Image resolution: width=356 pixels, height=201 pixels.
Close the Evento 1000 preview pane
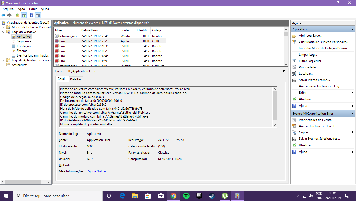(x=284, y=71)
